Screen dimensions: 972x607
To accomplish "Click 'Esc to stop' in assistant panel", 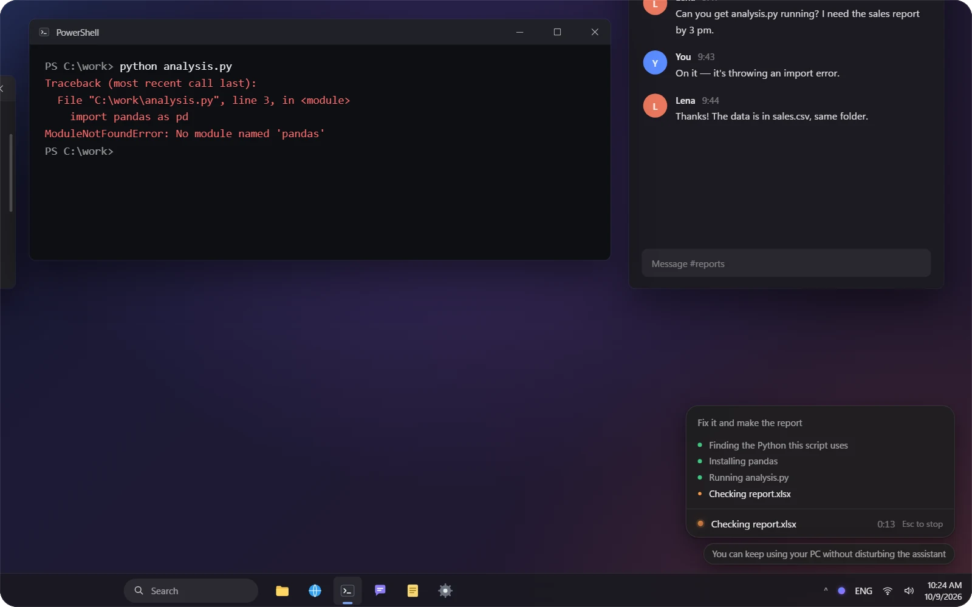I will [922, 524].
